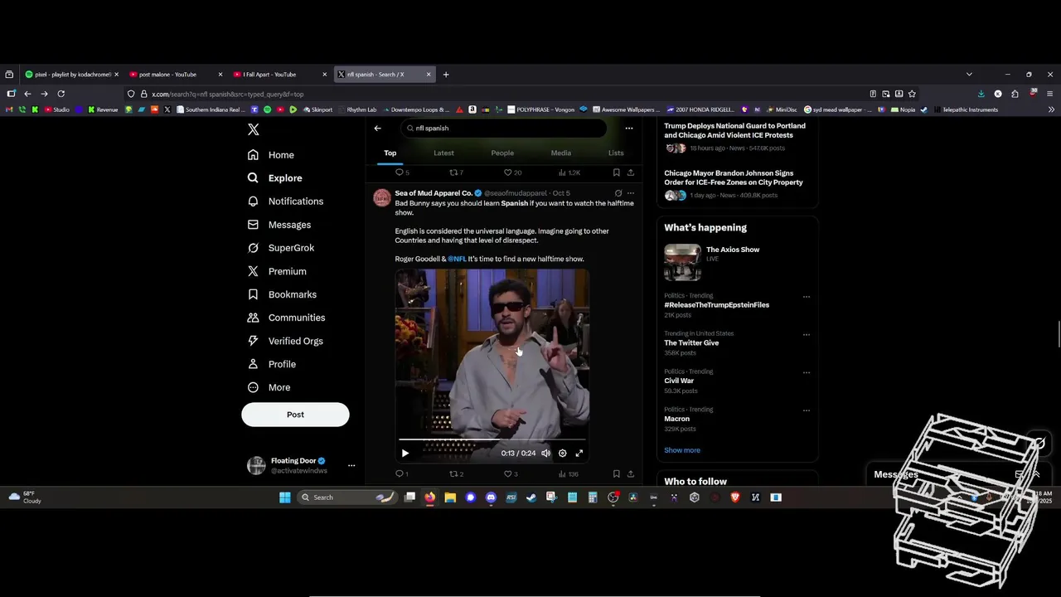Switch to the Media tab
This screenshot has height=597, width=1061.
(x=561, y=153)
